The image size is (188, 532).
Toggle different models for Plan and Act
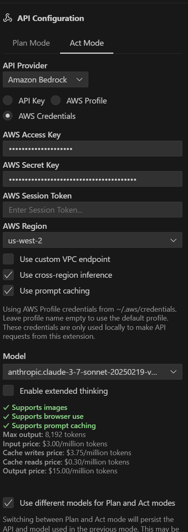(8, 503)
